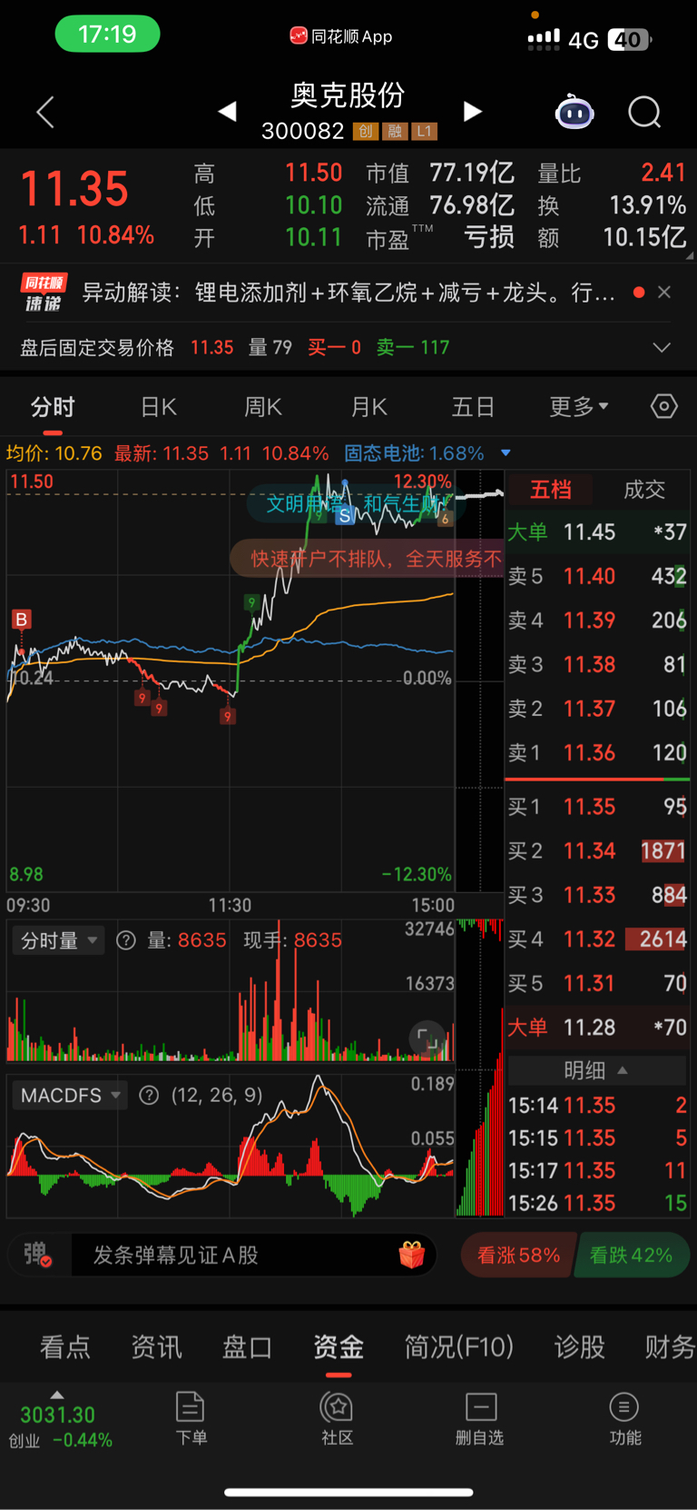Select the 卖1 11.36 order row

pos(596,753)
